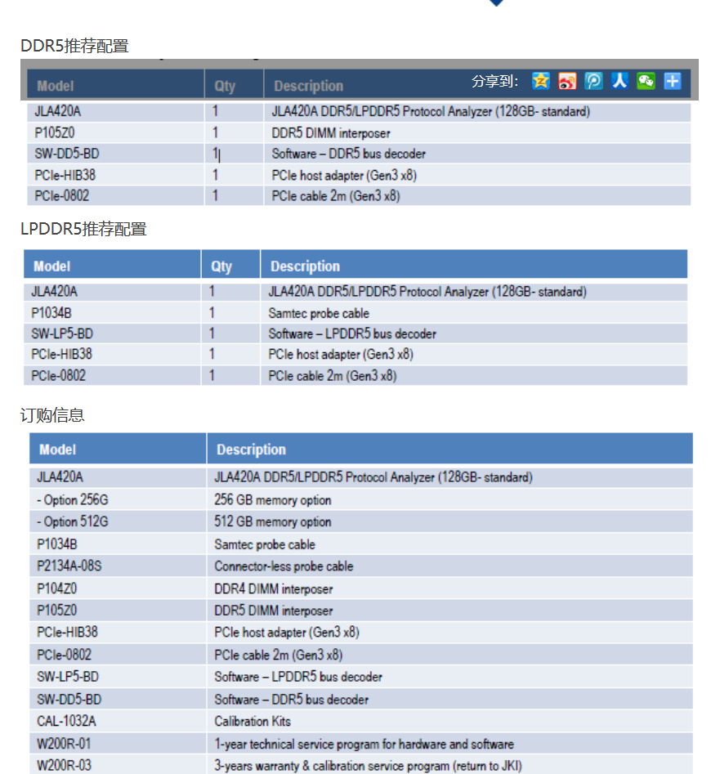Image resolution: width=720 pixels, height=774 pixels.
Task: Share the page to Sina Weibo
Action: tap(567, 80)
